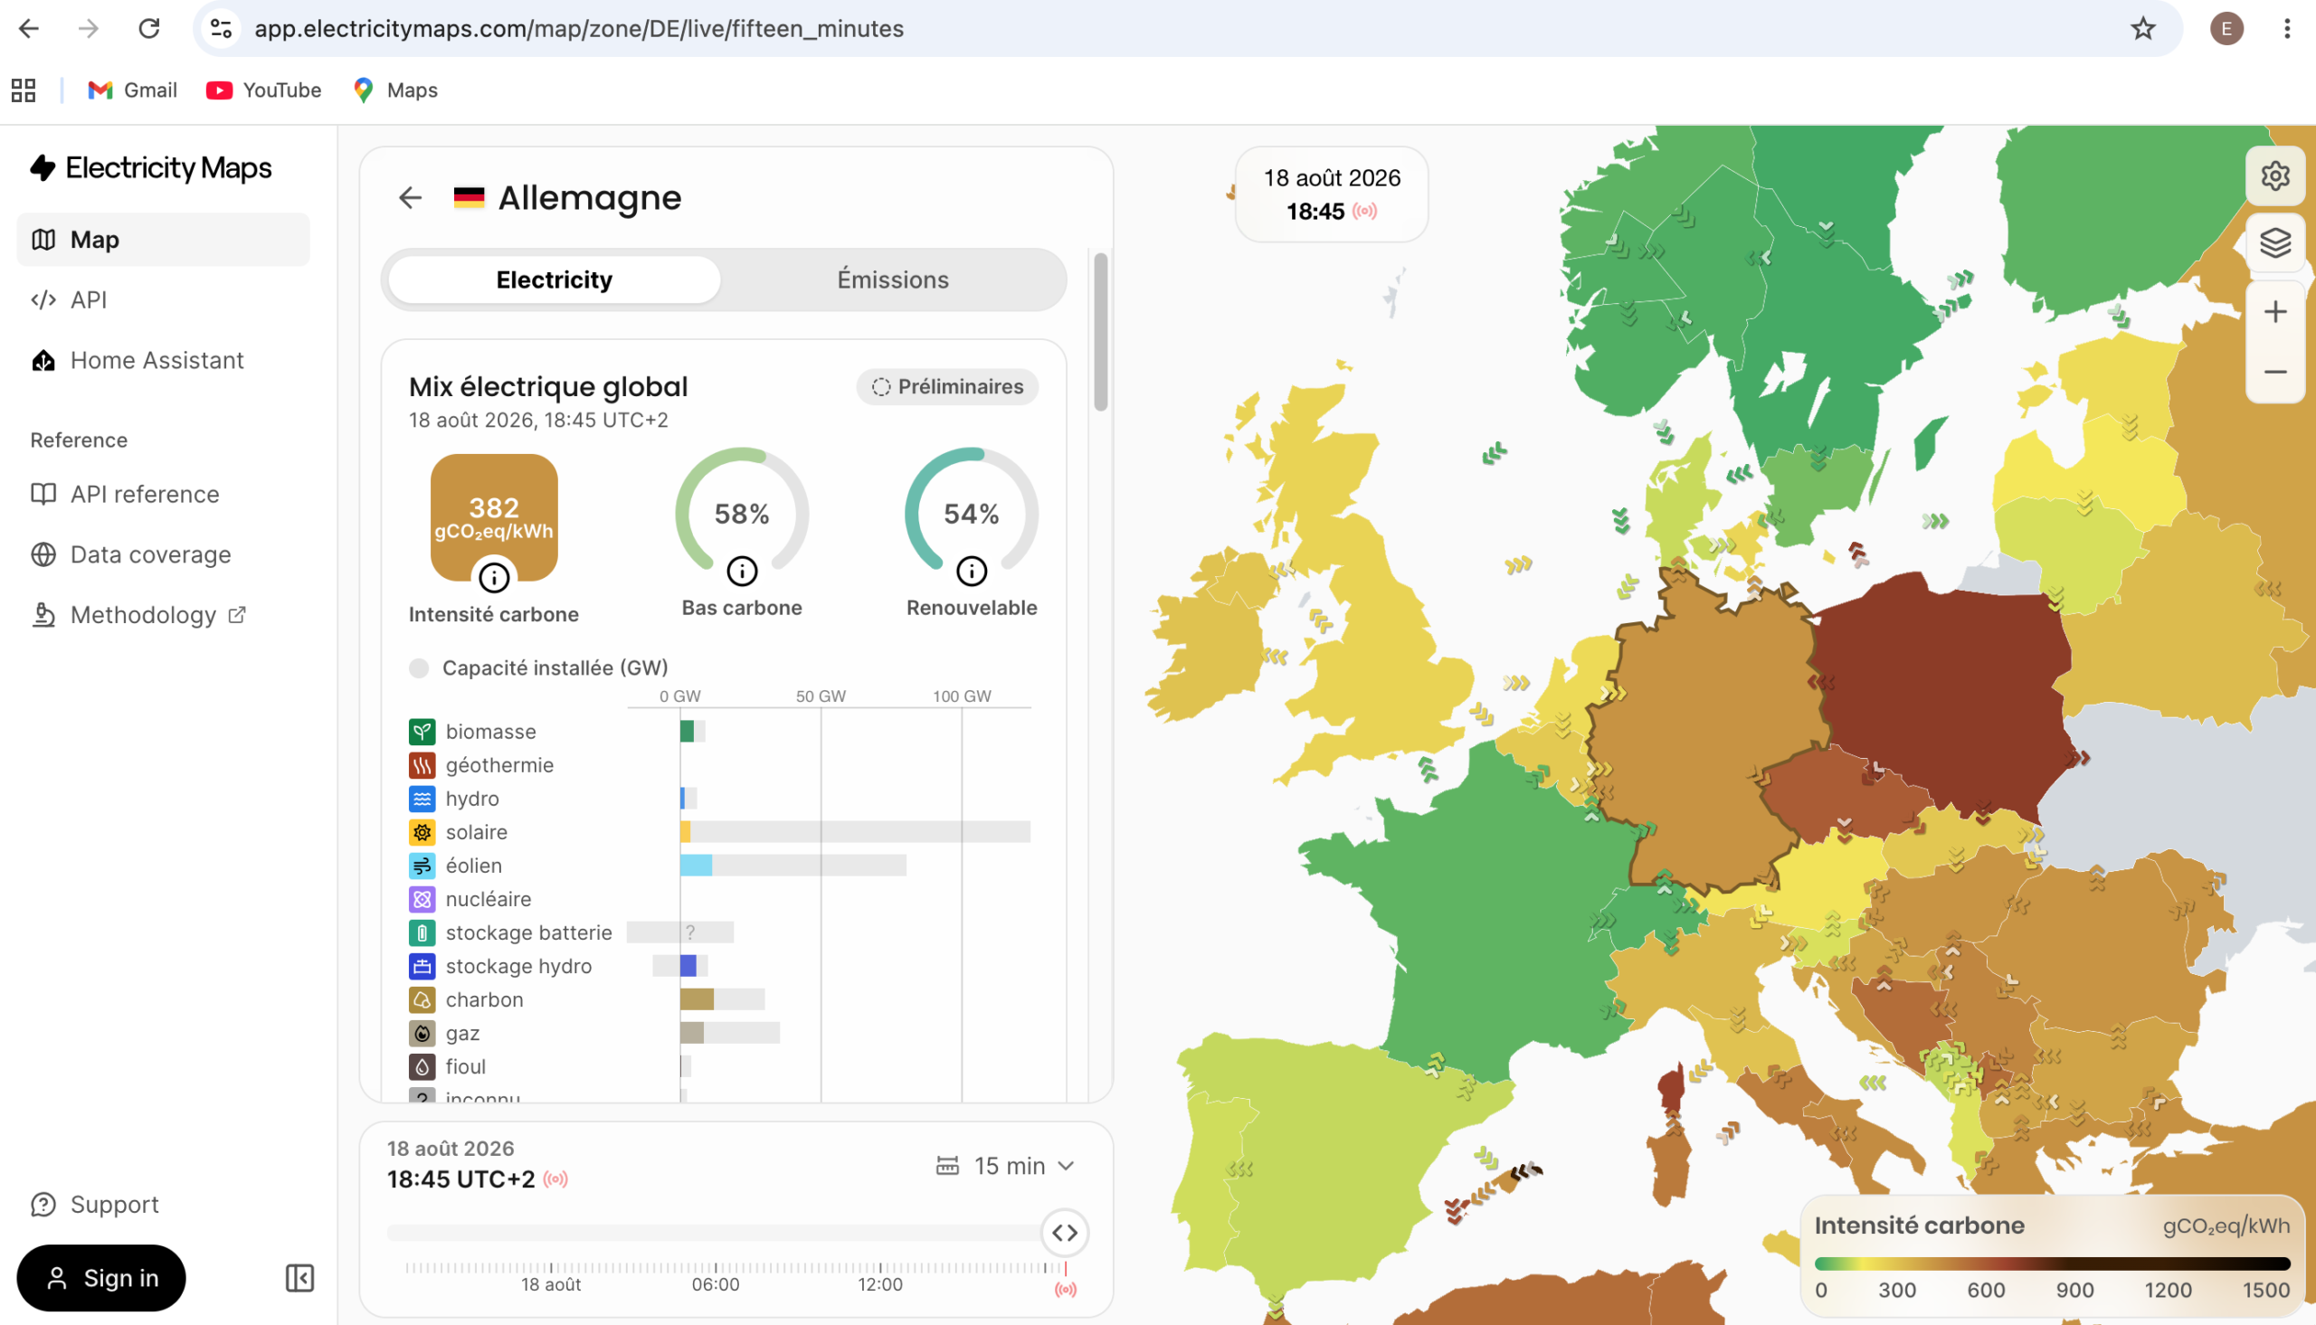Click info icon under Renouvelable gauge

[x=971, y=572]
